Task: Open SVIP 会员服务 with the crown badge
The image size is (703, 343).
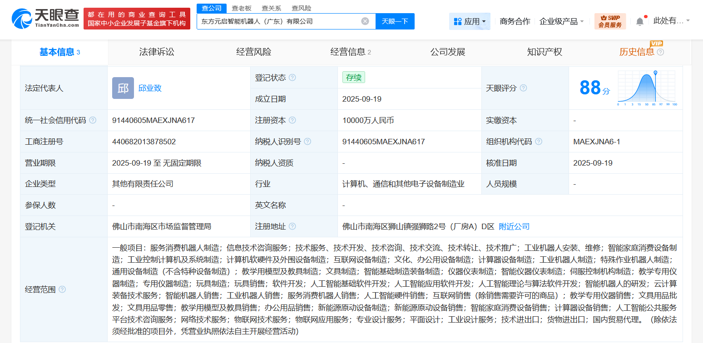Action: click(x=610, y=21)
